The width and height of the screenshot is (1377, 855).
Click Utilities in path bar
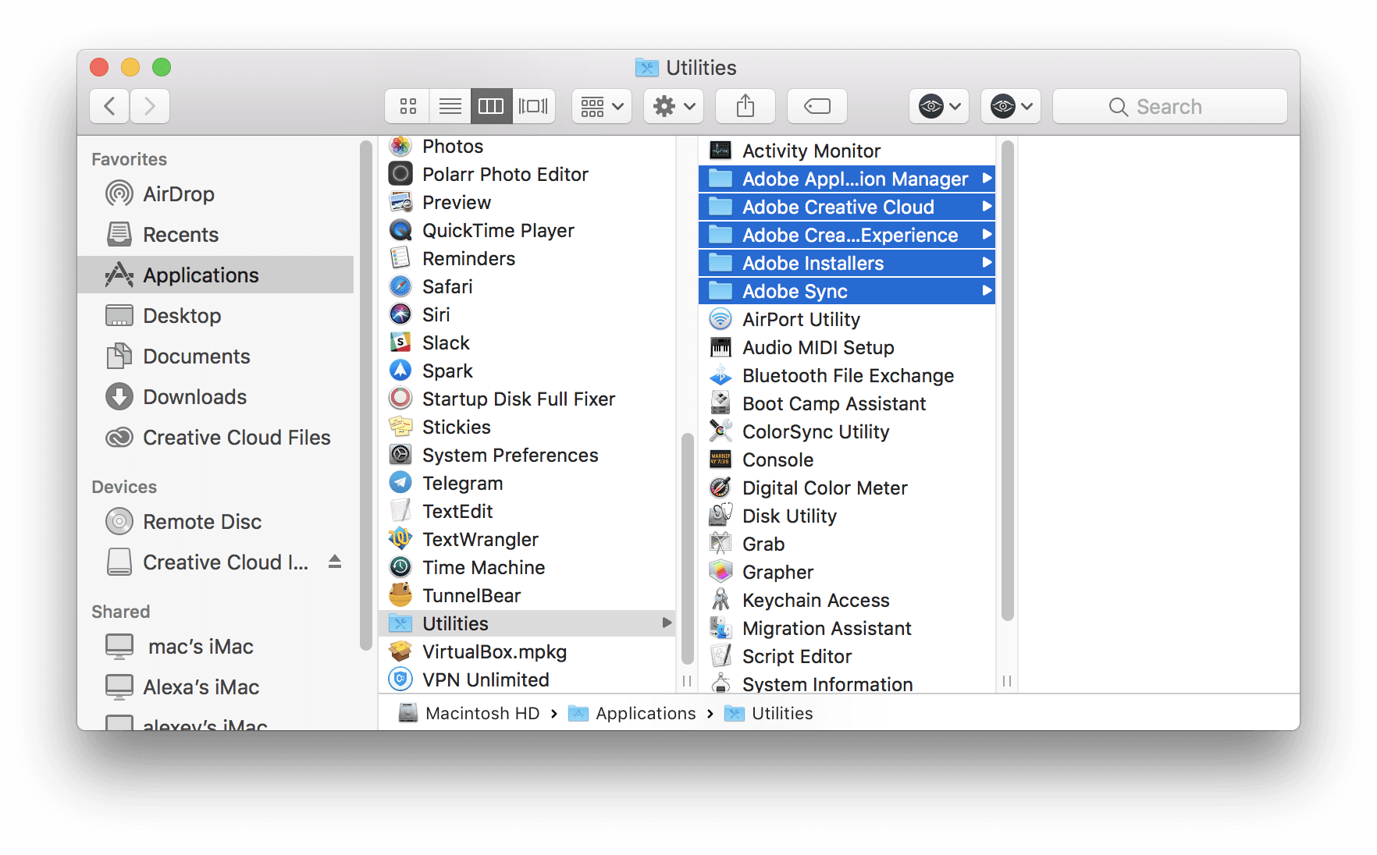click(769, 713)
